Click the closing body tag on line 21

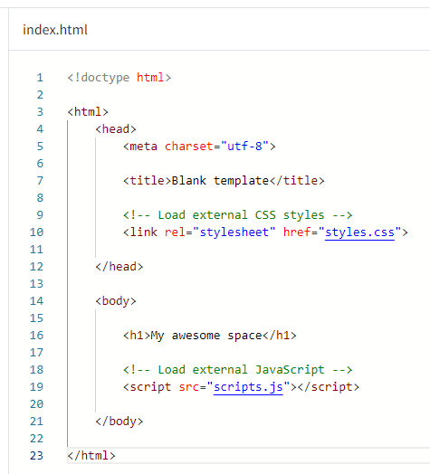[119, 422]
